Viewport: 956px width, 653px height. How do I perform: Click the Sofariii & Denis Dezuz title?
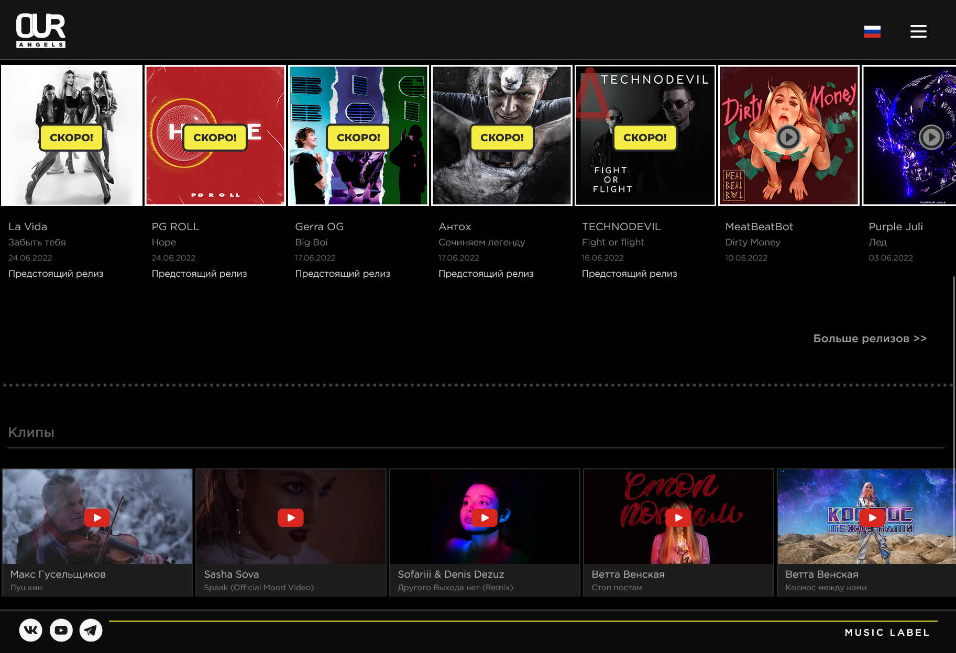point(451,574)
